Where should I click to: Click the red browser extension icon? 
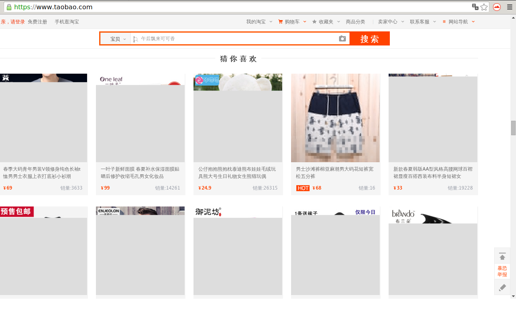[497, 7]
